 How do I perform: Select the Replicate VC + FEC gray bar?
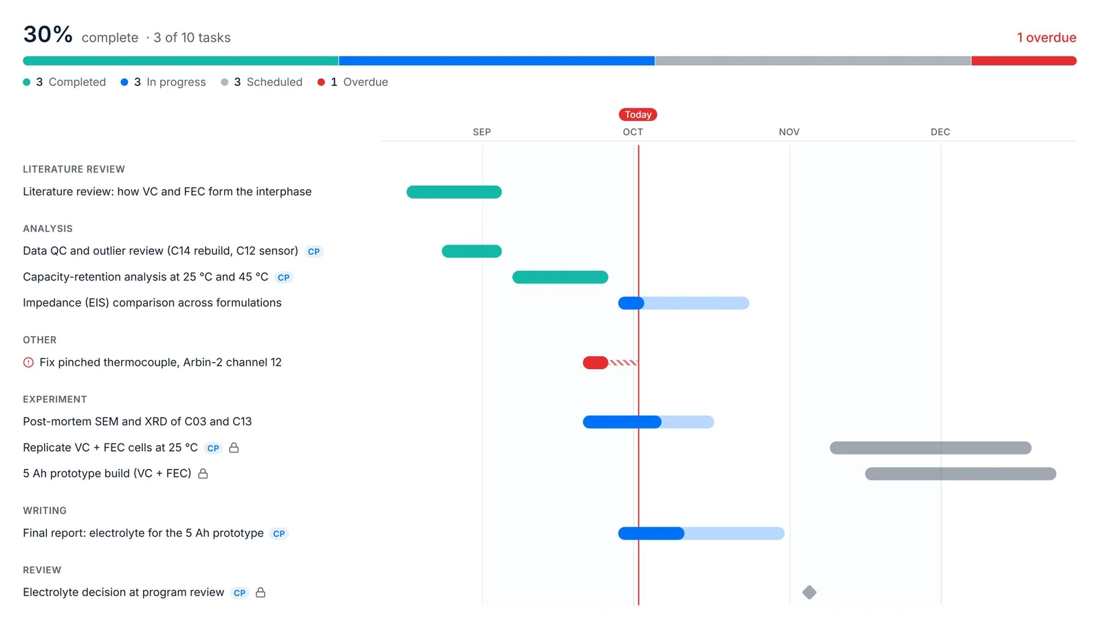pos(931,448)
